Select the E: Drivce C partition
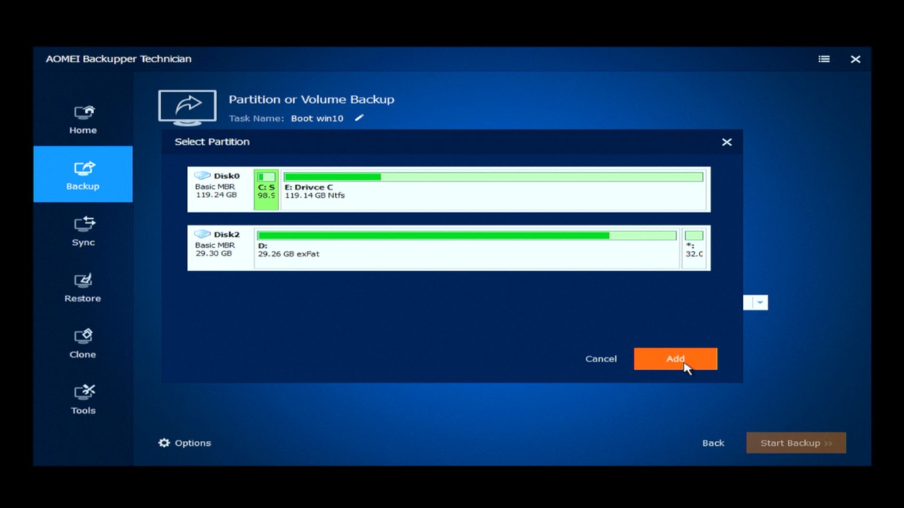 [x=494, y=190]
